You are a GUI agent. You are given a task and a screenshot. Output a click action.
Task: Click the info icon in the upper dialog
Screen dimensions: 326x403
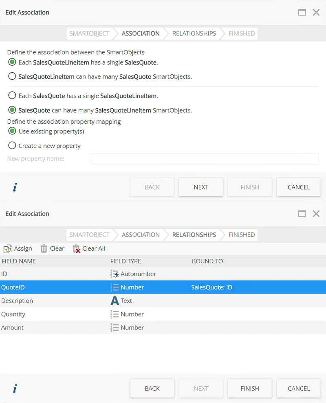(15, 187)
